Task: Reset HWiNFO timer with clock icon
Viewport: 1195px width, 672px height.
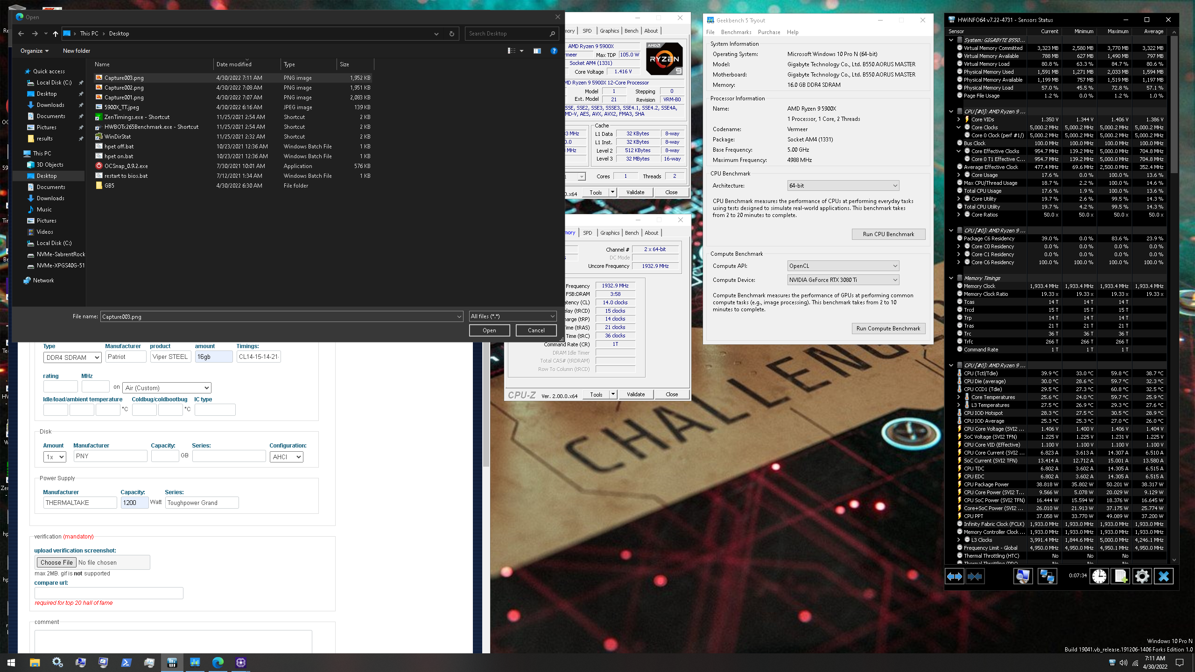Action: pyautogui.click(x=1099, y=576)
